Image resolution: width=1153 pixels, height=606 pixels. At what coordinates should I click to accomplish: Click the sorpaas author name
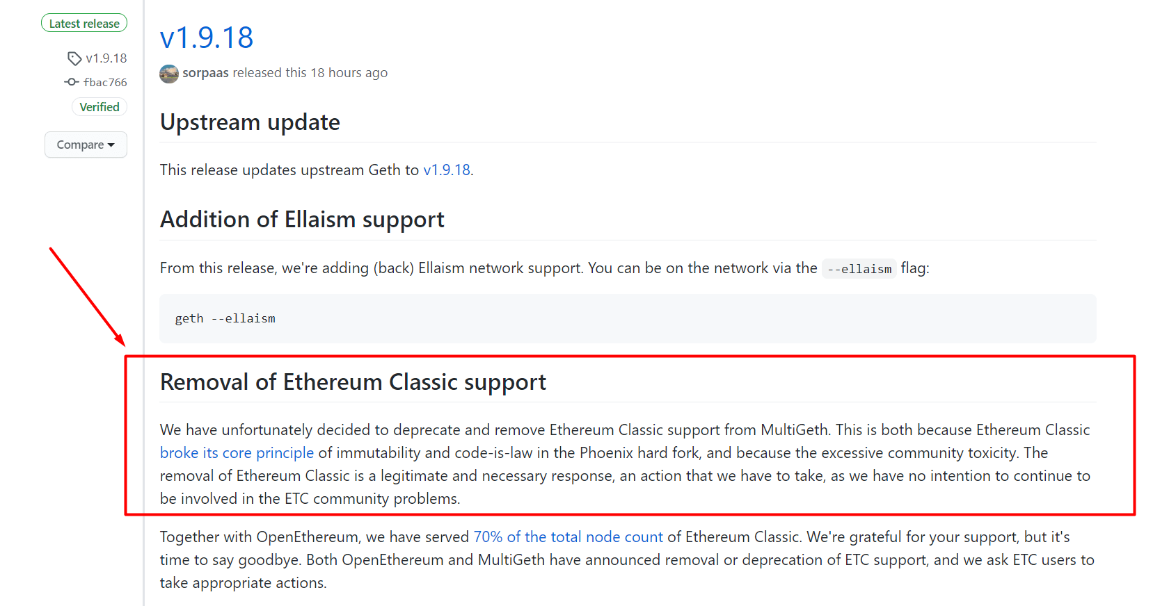coord(205,73)
